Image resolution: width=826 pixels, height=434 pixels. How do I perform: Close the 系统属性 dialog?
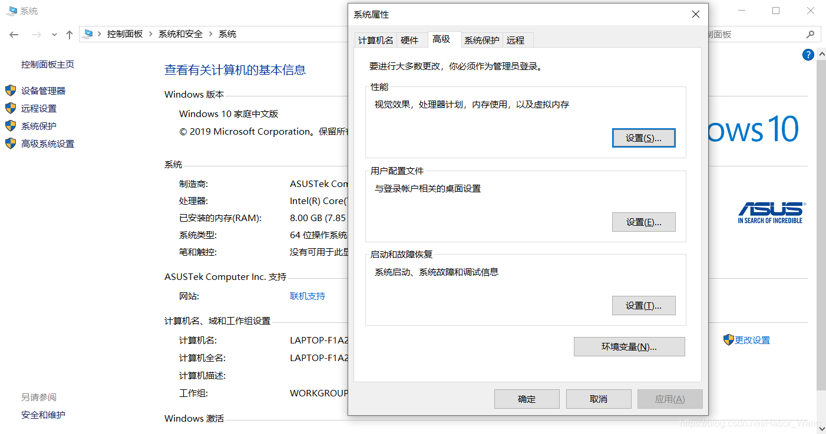coord(695,14)
